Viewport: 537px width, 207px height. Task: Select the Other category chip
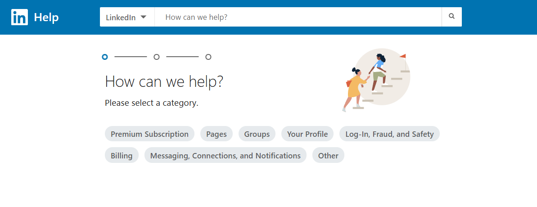click(x=328, y=156)
